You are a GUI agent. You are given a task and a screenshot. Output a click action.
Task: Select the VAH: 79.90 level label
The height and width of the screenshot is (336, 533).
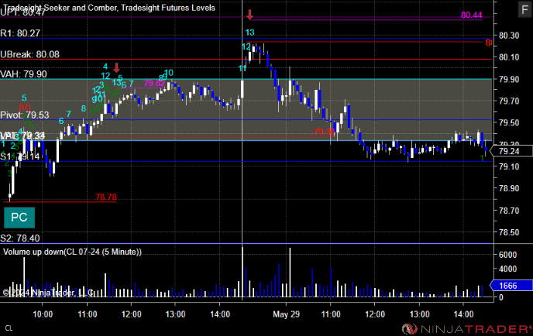click(x=23, y=74)
